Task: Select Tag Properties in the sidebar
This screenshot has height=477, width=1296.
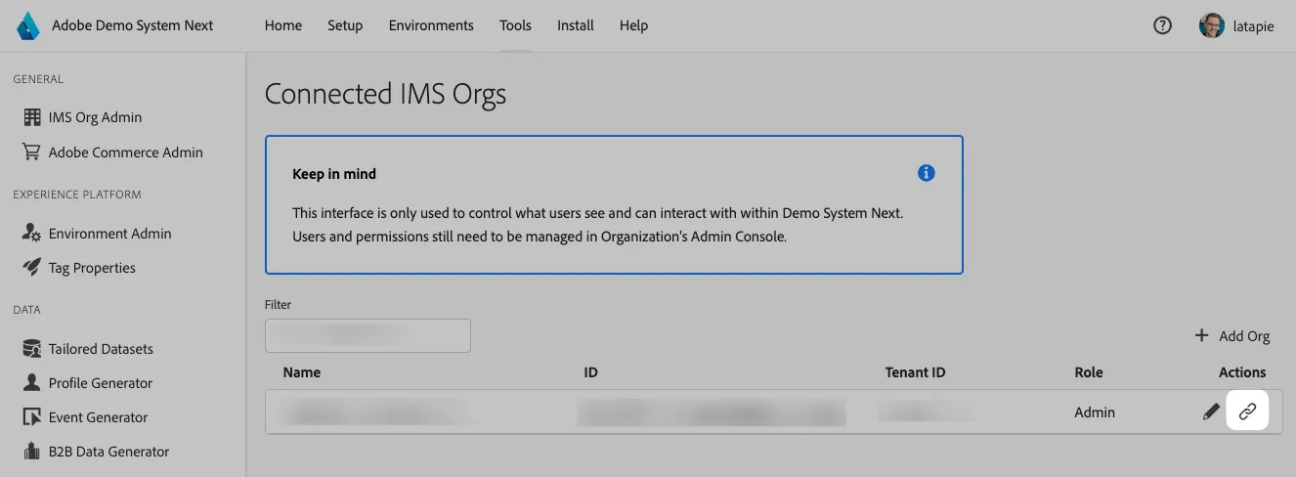Action: click(92, 268)
